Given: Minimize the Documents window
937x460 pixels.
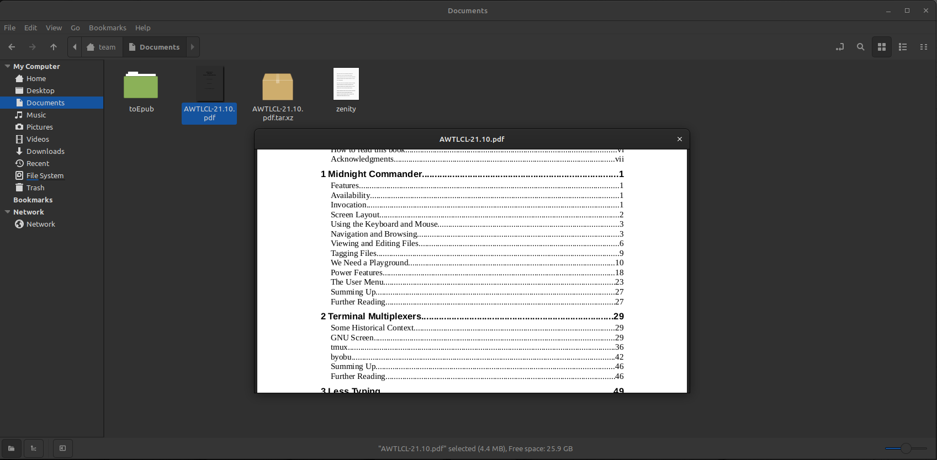Looking at the screenshot, I should pyautogui.click(x=888, y=10).
